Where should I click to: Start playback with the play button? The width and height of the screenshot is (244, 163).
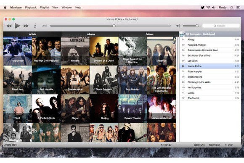17,26
